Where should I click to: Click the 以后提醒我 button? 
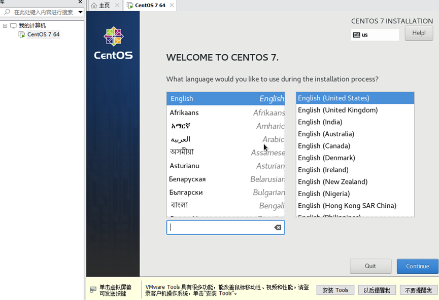(377, 290)
